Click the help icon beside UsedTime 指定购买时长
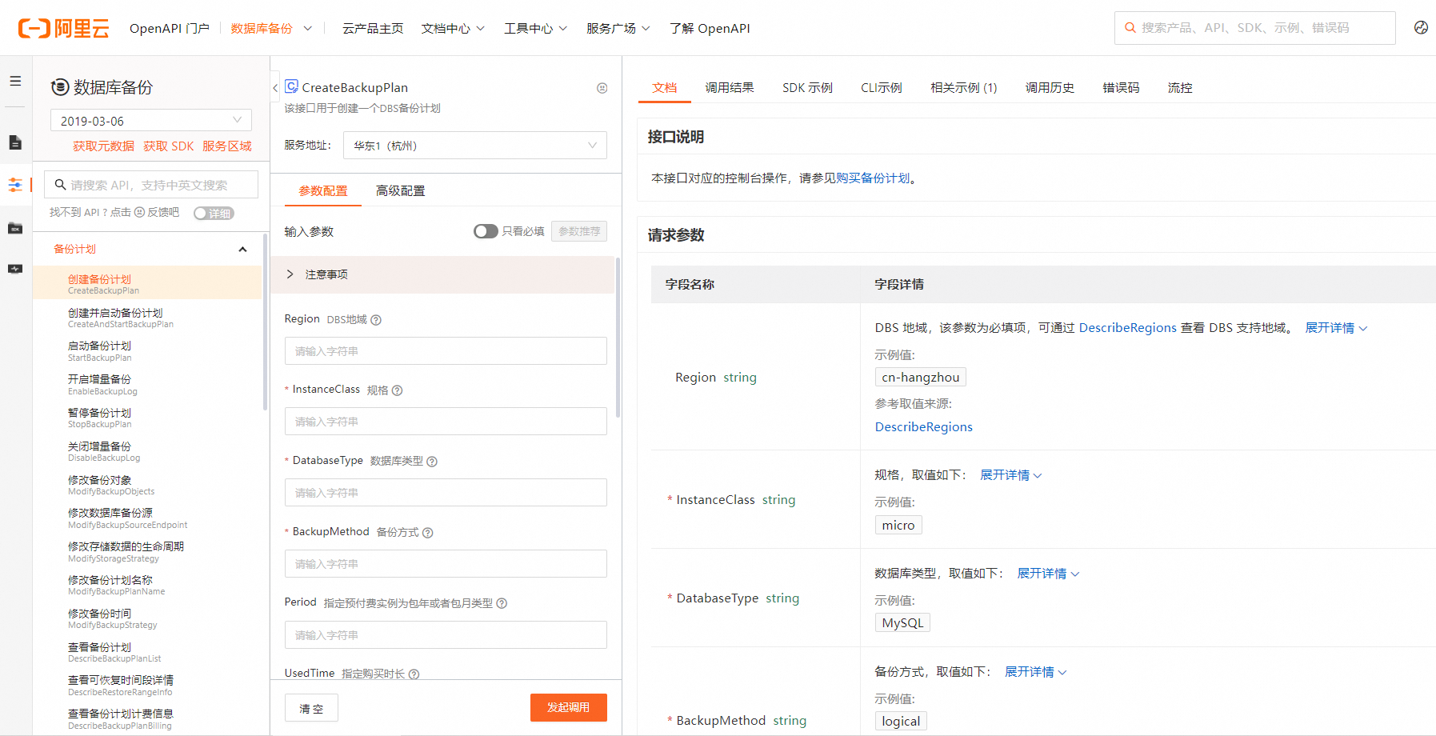1436x736 pixels. pyautogui.click(x=414, y=674)
